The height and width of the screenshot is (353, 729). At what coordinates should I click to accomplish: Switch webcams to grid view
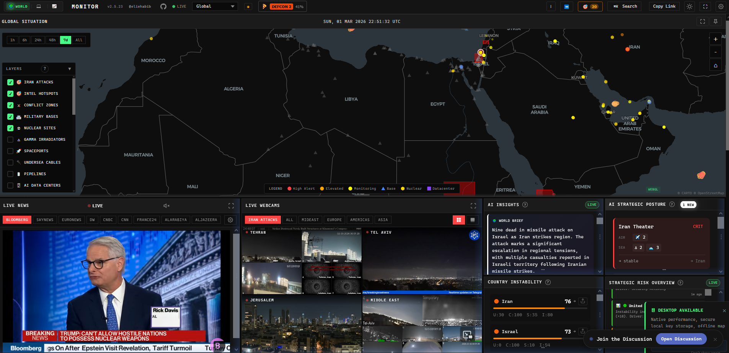(458, 220)
